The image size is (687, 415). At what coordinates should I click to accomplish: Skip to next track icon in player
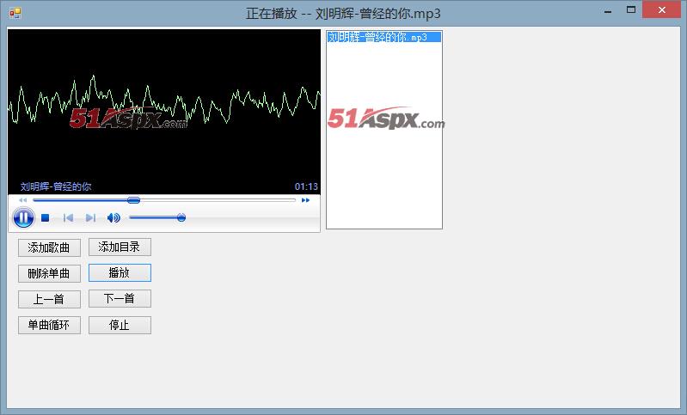coord(90,217)
